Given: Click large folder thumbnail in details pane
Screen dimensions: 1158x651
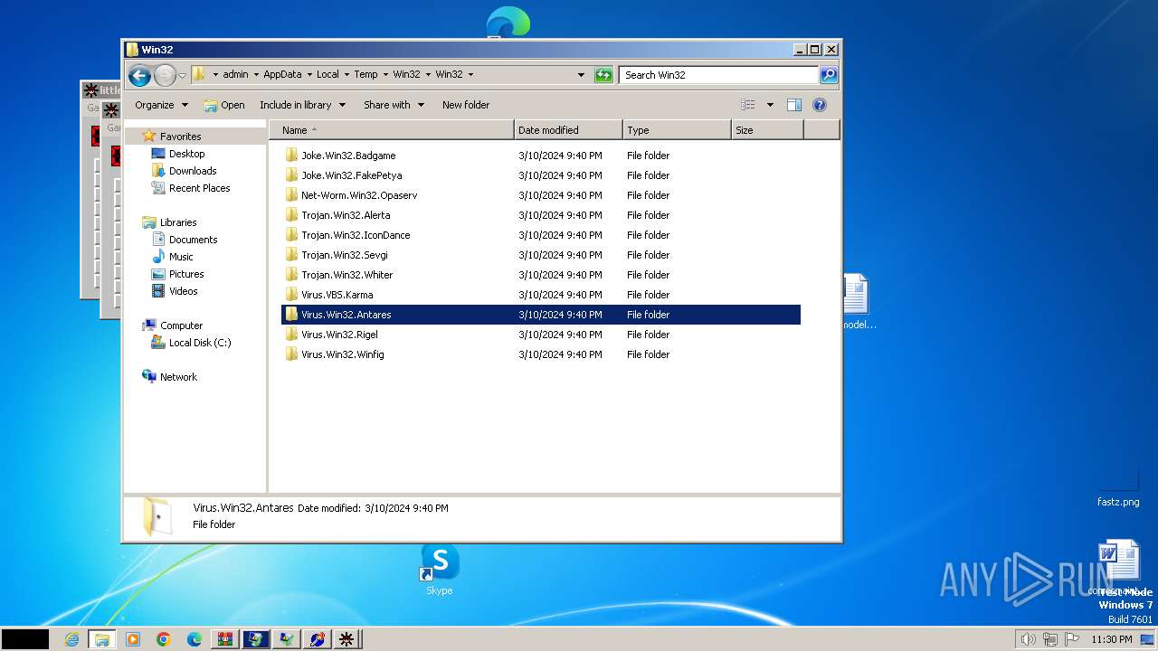Looking at the screenshot, I should point(157,517).
